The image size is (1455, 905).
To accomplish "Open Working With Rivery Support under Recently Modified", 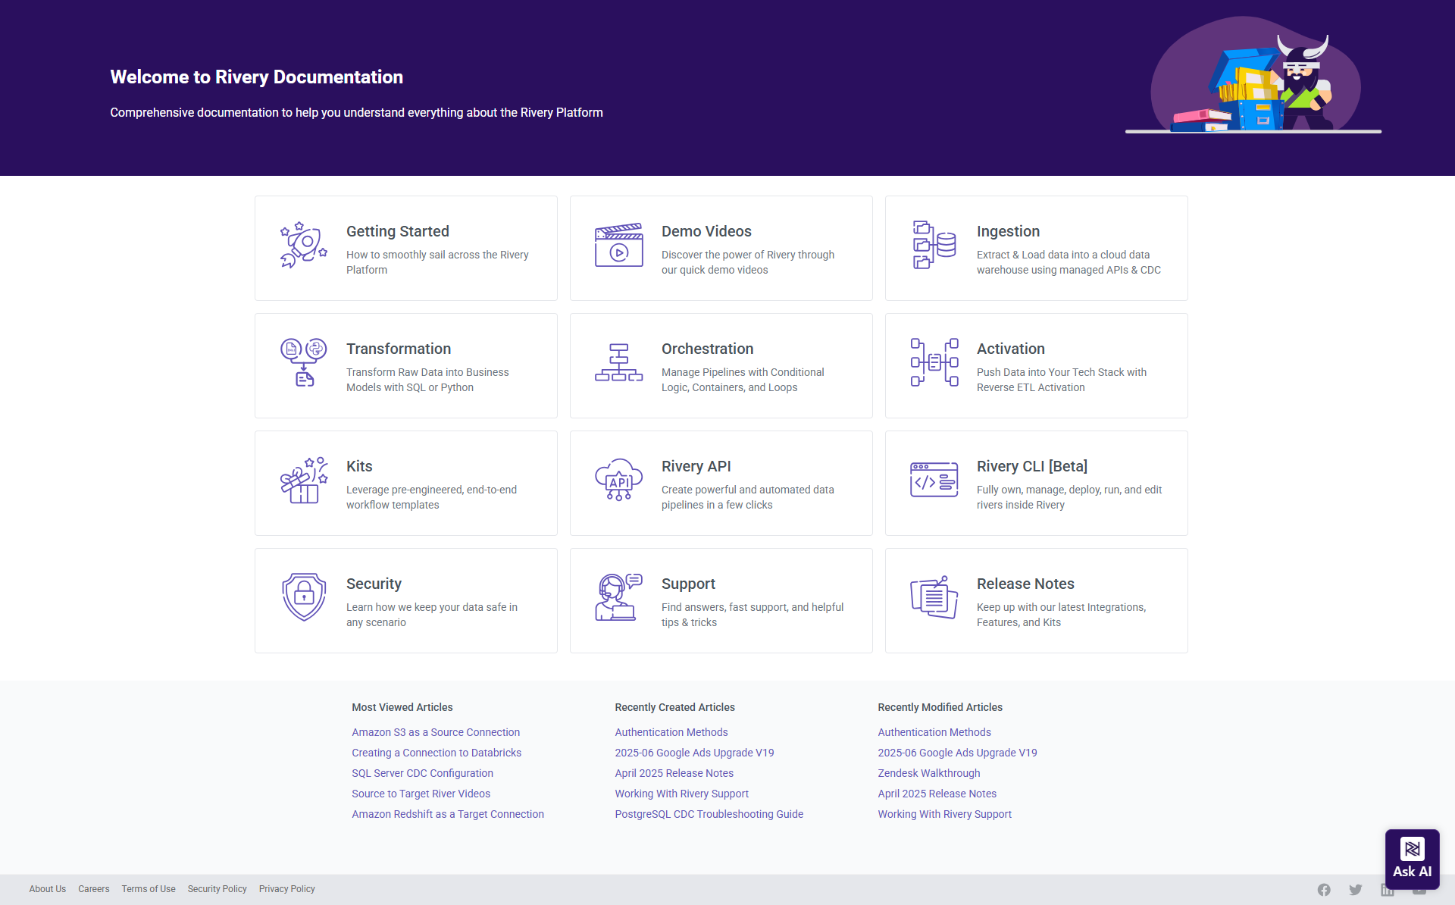I will tap(944, 814).
